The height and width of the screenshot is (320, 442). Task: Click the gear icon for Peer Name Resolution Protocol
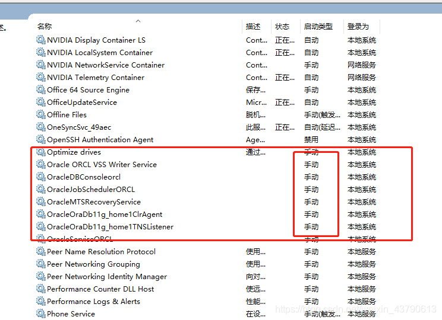[41, 251]
